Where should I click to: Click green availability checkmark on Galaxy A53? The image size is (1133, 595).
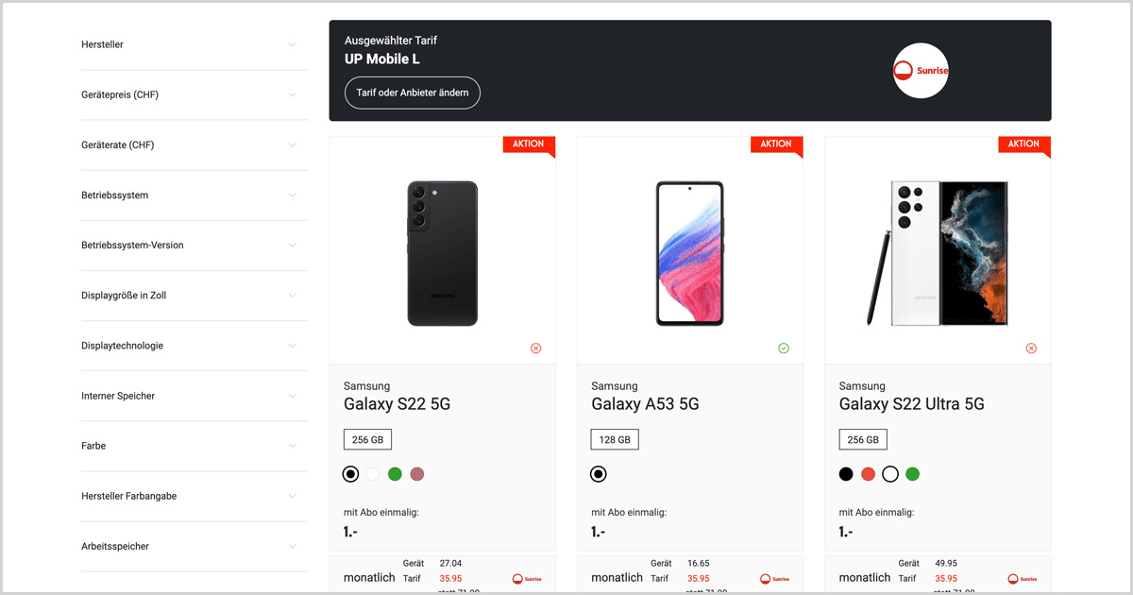(x=784, y=348)
